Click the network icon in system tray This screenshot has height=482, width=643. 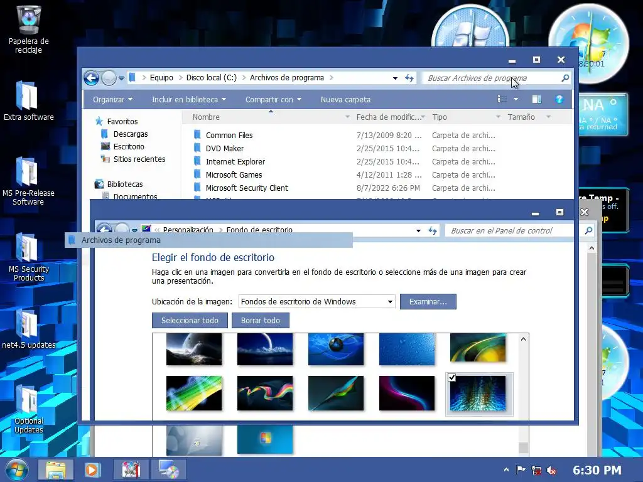536,470
